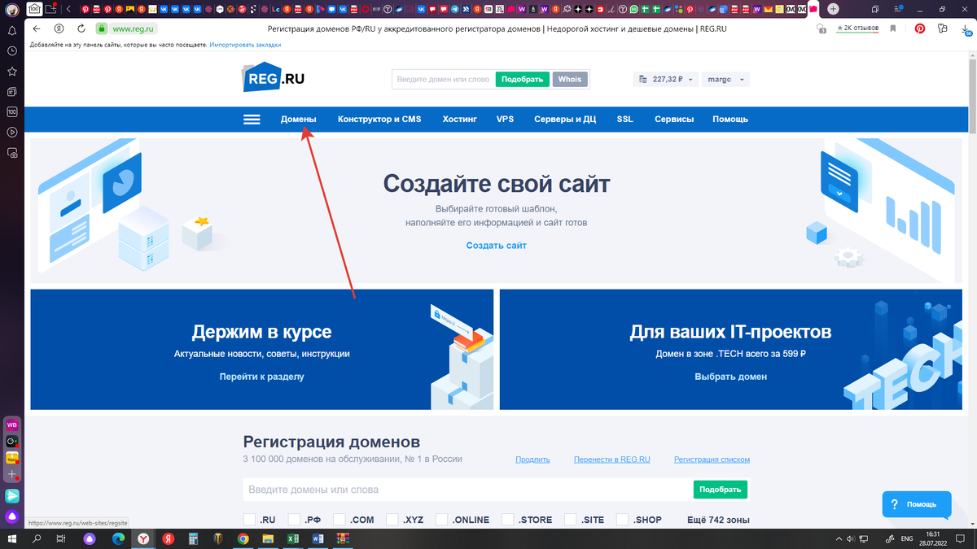Reload the page with refresh icon
This screenshot has height=549, width=977.
point(81,28)
